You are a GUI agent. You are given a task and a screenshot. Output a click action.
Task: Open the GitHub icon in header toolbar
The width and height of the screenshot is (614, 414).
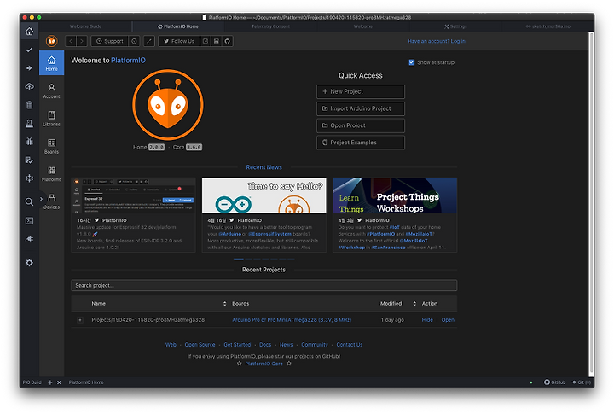coord(228,41)
